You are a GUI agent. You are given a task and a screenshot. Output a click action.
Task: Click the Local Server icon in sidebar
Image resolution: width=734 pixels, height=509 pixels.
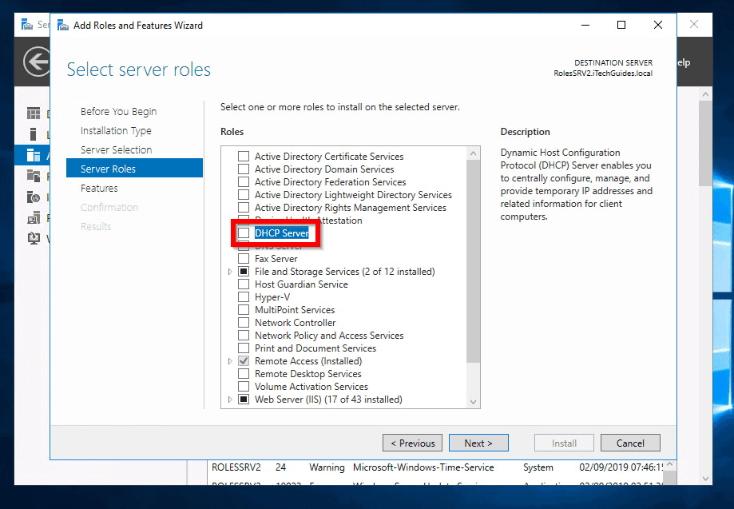click(x=34, y=133)
